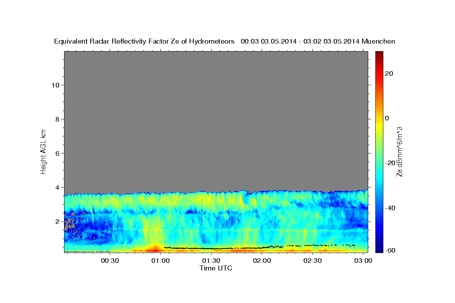Click the date range text '00:03 03.05.2014 - 03:02 03.05.2014 Muenchen'

pos(318,42)
